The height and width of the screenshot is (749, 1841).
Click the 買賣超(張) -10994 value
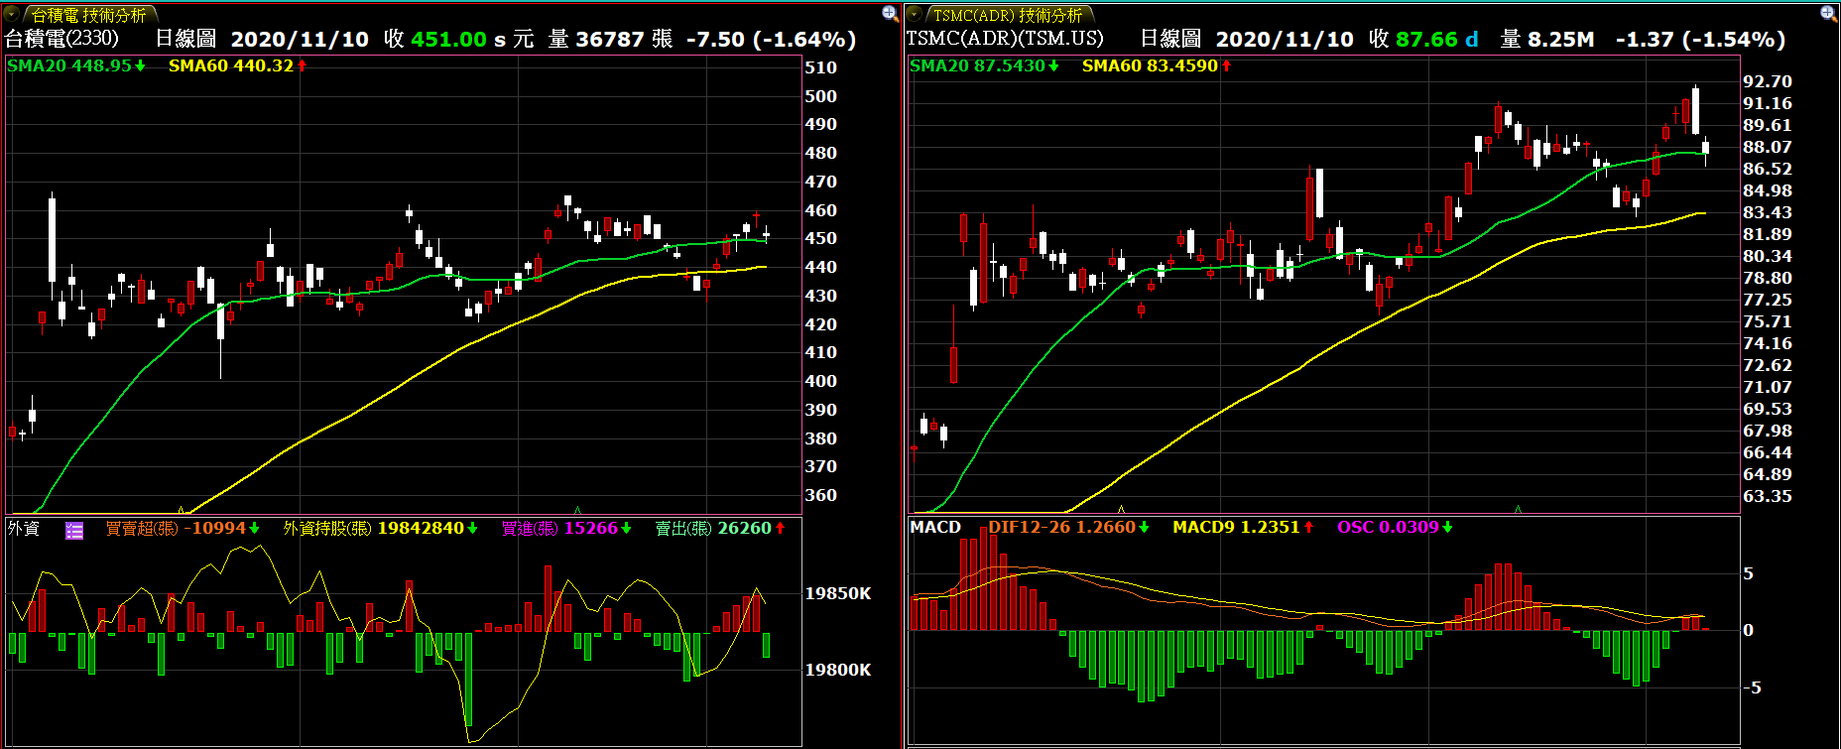click(x=183, y=528)
